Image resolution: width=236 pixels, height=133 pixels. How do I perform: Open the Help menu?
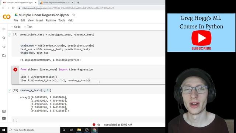coord(70,20)
